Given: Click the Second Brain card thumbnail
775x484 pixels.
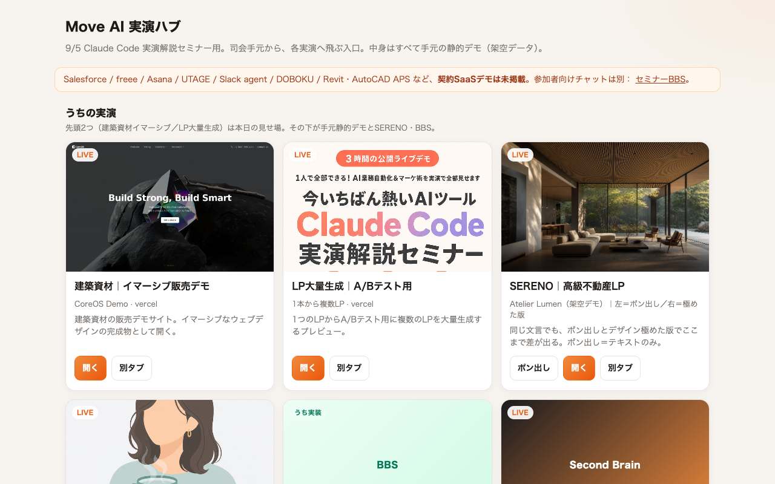Looking at the screenshot, I should (605, 442).
